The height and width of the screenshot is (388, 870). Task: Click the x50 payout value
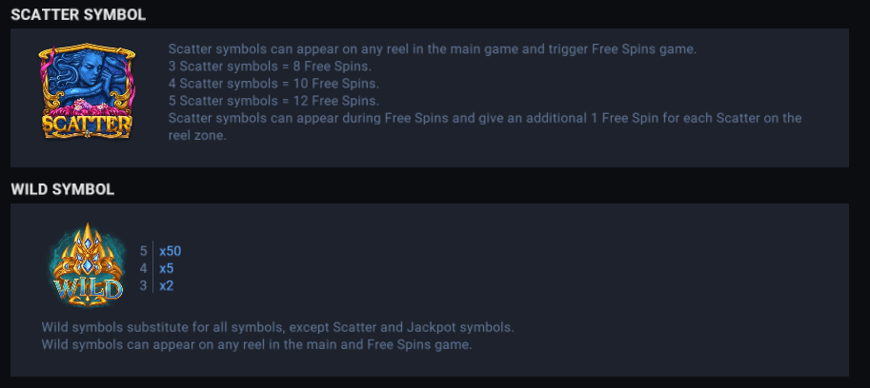(x=170, y=251)
